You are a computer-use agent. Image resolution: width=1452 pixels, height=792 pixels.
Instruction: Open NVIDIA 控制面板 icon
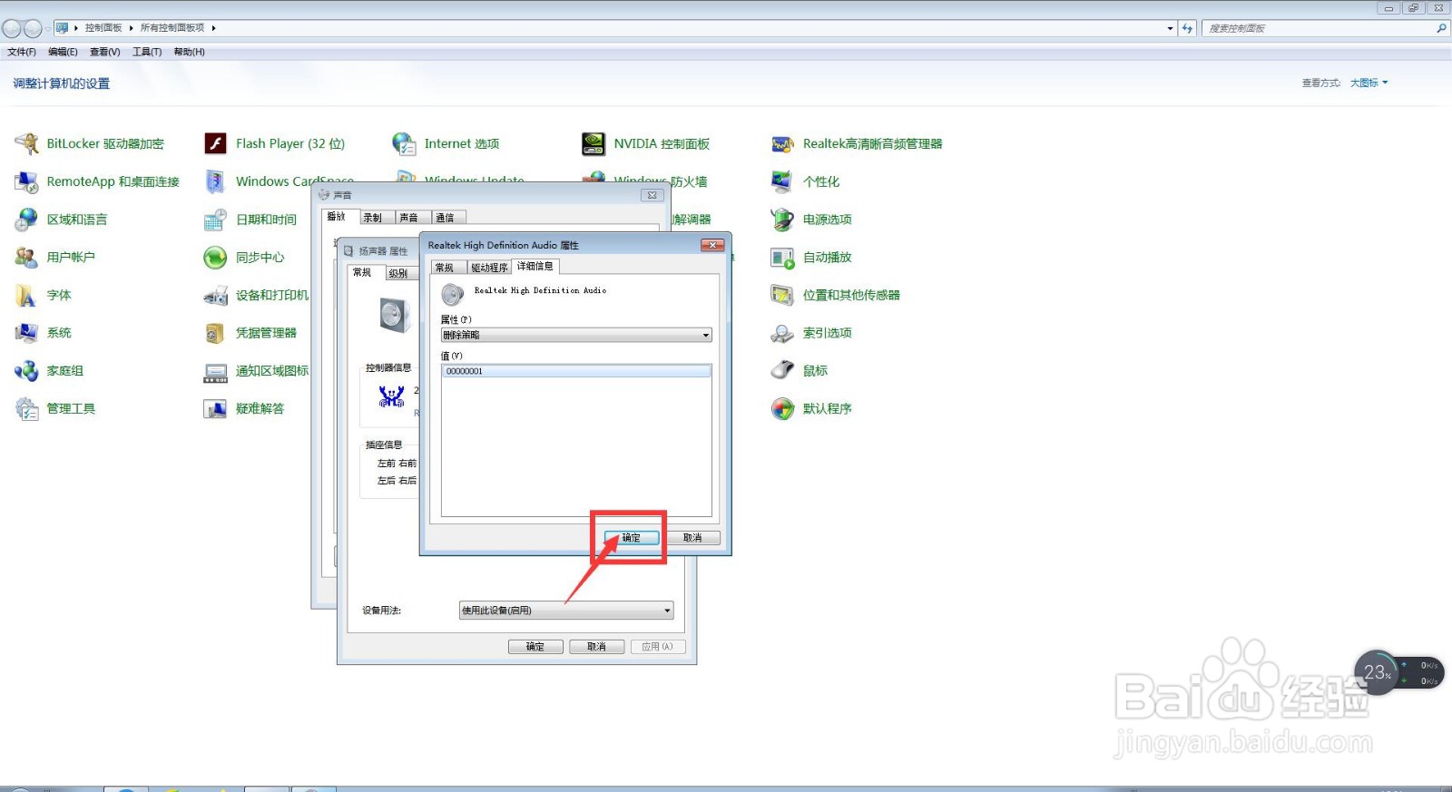(594, 143)
